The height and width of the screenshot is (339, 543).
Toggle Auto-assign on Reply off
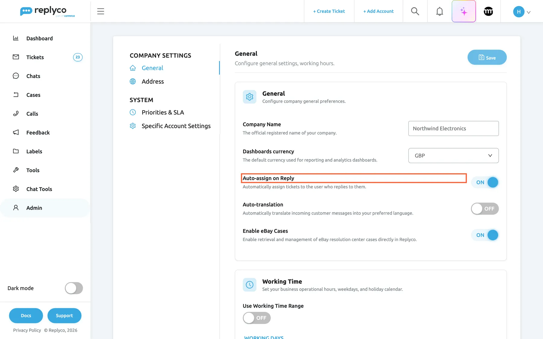[485, 182]
